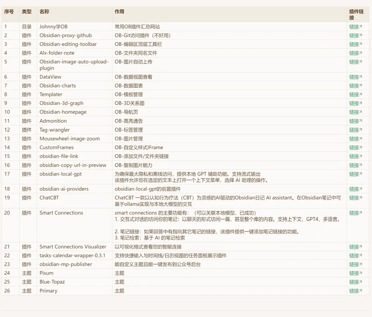Open the link for Obsidian-editing-toolbar

tap(355, 44)
